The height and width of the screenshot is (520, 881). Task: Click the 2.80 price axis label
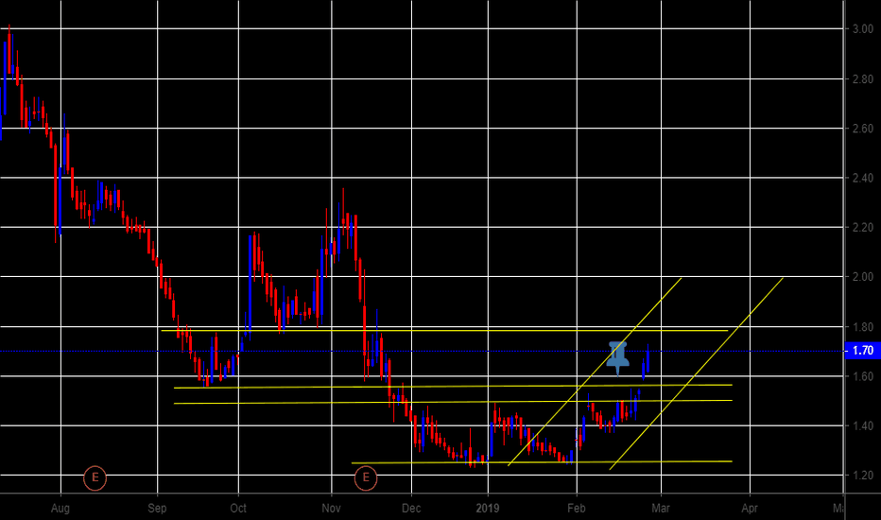click(863, 79)
